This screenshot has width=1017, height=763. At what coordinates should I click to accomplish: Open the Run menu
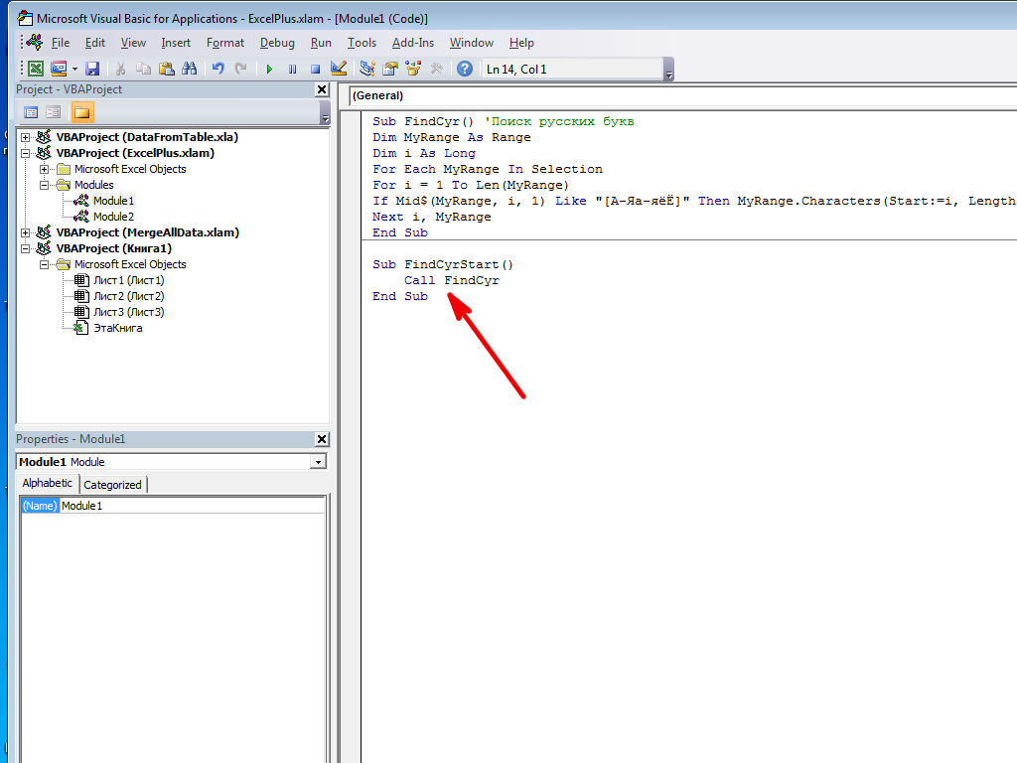pos(321,43)
